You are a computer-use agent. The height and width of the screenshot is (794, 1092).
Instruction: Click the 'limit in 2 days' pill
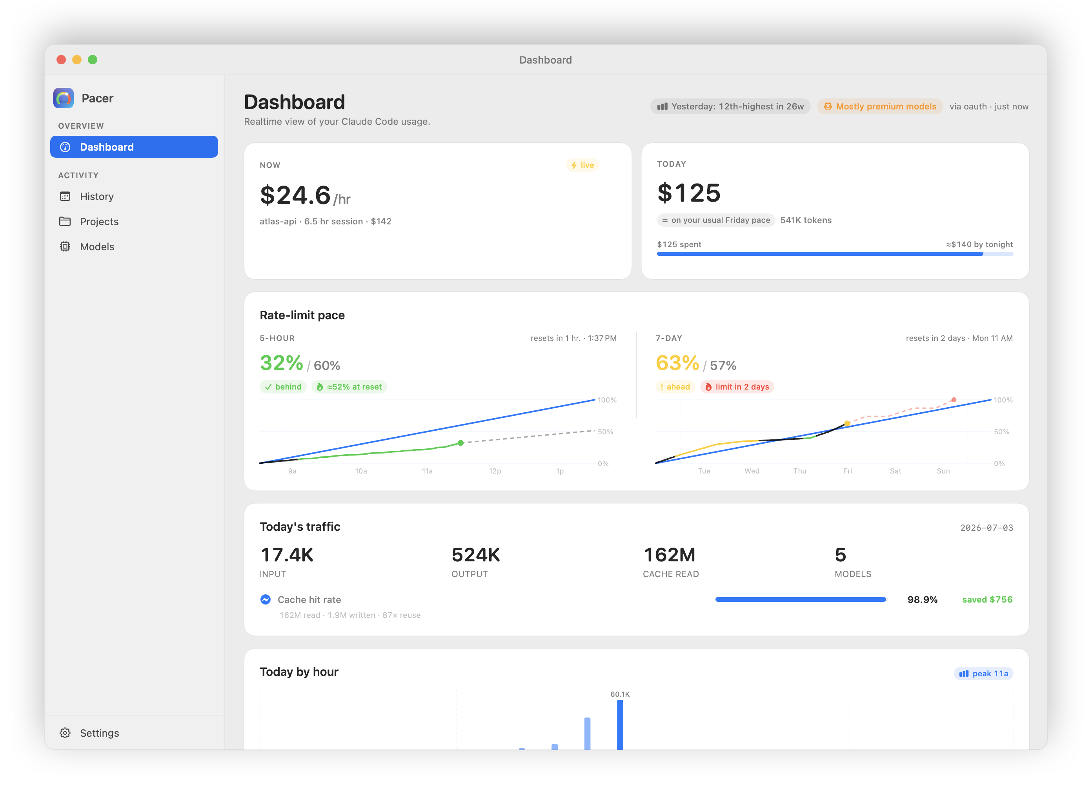point(737,387)
